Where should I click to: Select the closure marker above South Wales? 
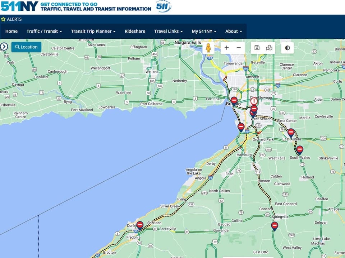click(299, 150)
